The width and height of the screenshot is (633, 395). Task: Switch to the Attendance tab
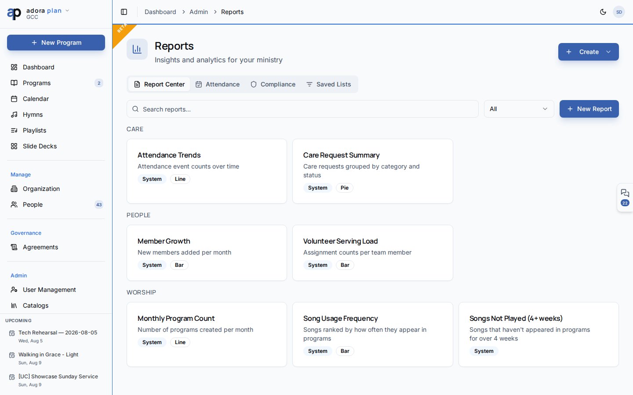click(218, 84)
